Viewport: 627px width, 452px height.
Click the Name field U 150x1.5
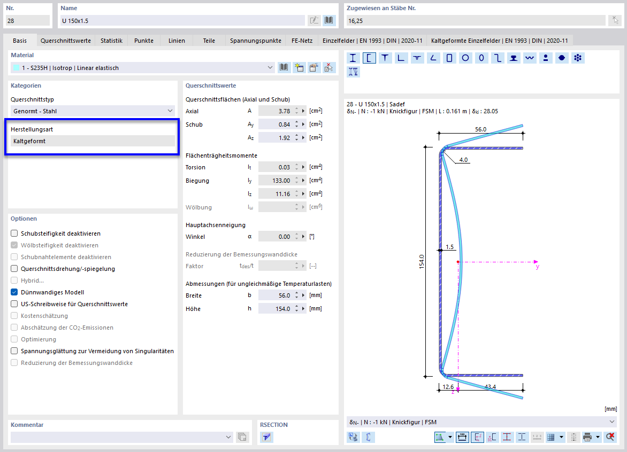[182, 20]
